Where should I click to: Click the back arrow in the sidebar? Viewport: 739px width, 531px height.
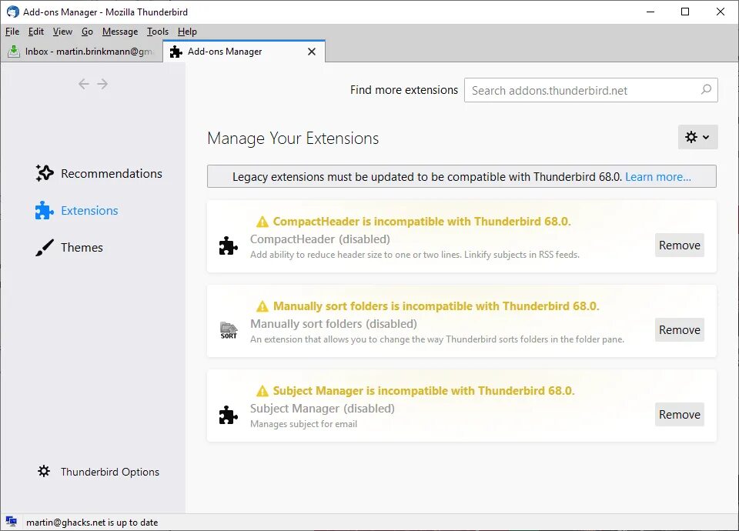pyautogui.click(x=83, y=84)
